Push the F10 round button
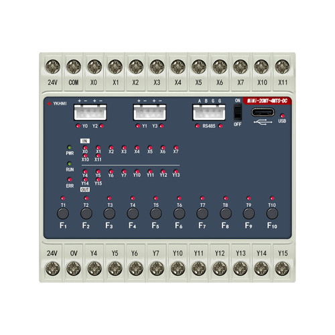 click(x=272, y=213)
